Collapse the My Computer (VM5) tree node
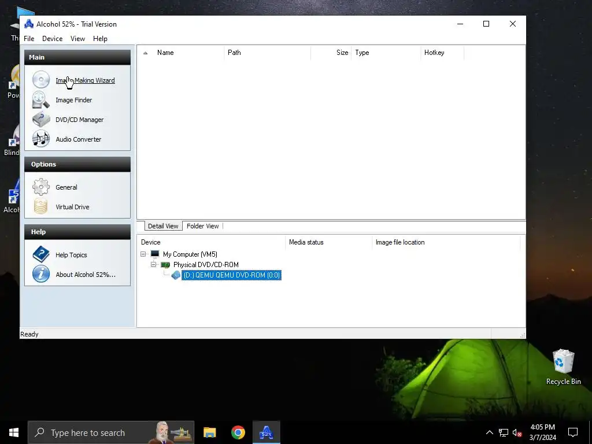 143,254
